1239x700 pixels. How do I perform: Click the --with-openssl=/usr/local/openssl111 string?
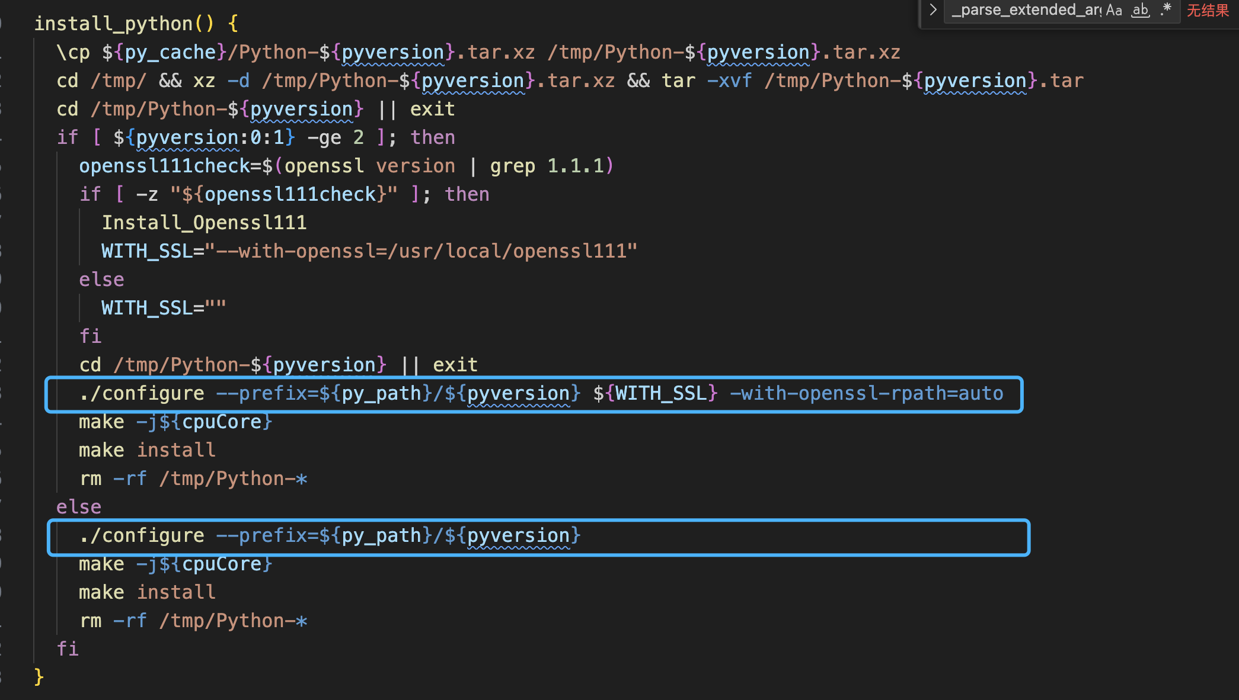click(x=421, y=251)
